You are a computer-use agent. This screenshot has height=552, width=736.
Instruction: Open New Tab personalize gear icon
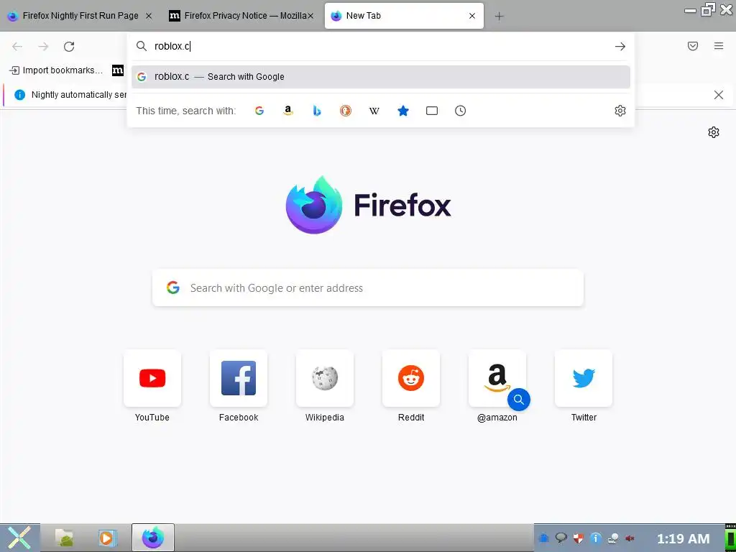click(714, 132)
